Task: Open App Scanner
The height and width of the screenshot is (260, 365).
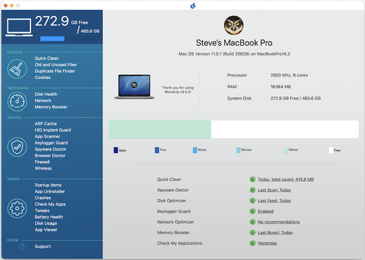Action: pos(47,137)
